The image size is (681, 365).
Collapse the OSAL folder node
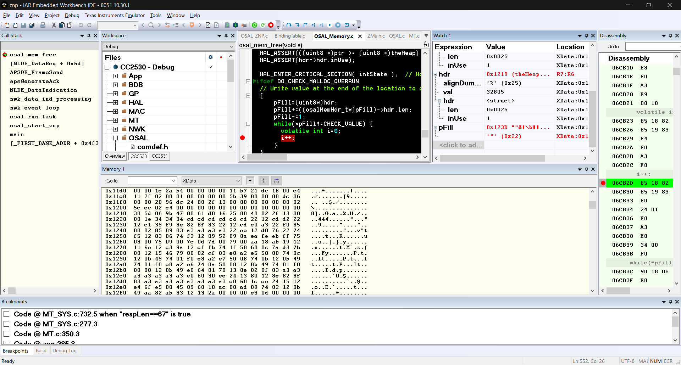click(x=115, y=138)
